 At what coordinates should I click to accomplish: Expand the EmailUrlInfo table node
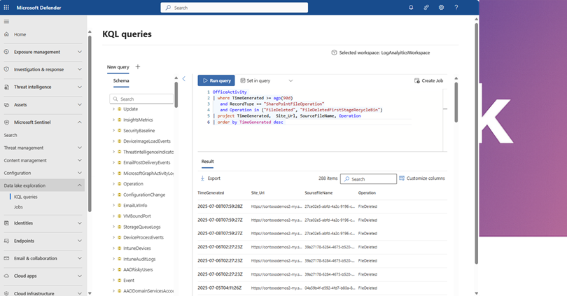point(113,205)
